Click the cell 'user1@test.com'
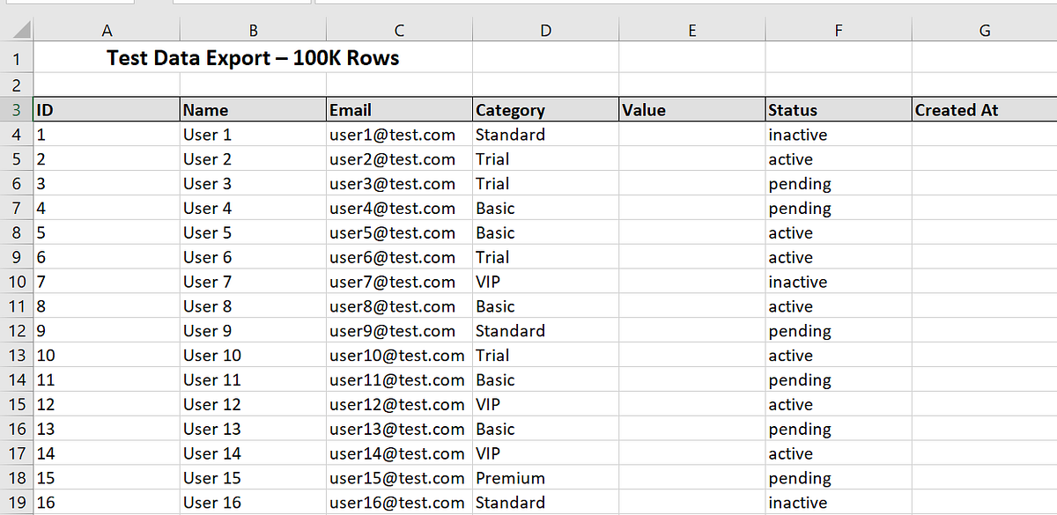1057x515 pixels. [400, 135]
